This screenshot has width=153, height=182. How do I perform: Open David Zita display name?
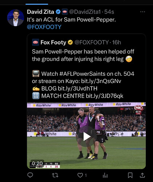40,12
